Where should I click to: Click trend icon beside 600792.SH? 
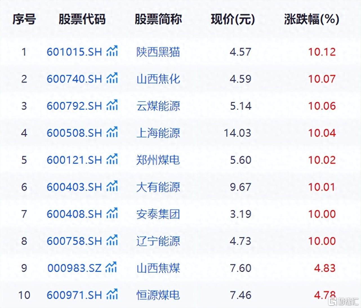point(112,105)
